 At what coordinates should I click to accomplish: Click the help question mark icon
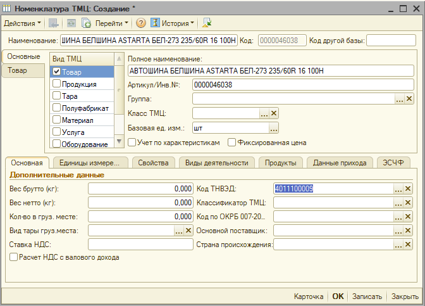coord(141,23)
